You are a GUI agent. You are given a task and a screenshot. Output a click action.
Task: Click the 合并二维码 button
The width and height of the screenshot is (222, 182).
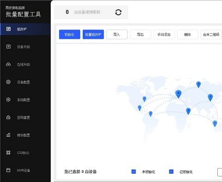tap(211, 34)
